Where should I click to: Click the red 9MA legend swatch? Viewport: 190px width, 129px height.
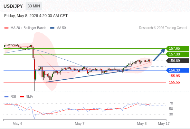click(22, 97)
